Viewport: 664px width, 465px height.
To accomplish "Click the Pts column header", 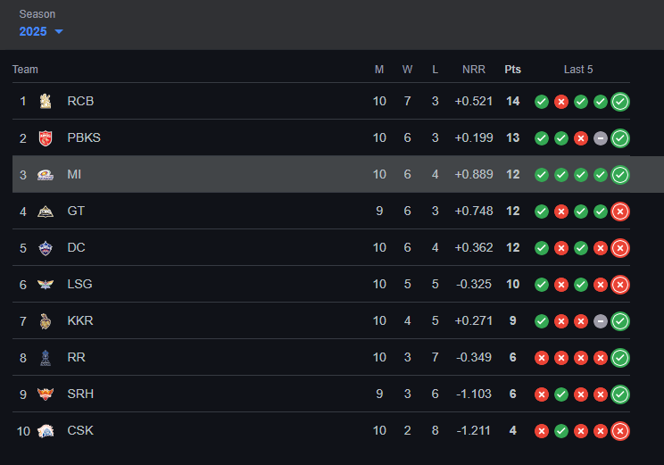I will [513, 70].
